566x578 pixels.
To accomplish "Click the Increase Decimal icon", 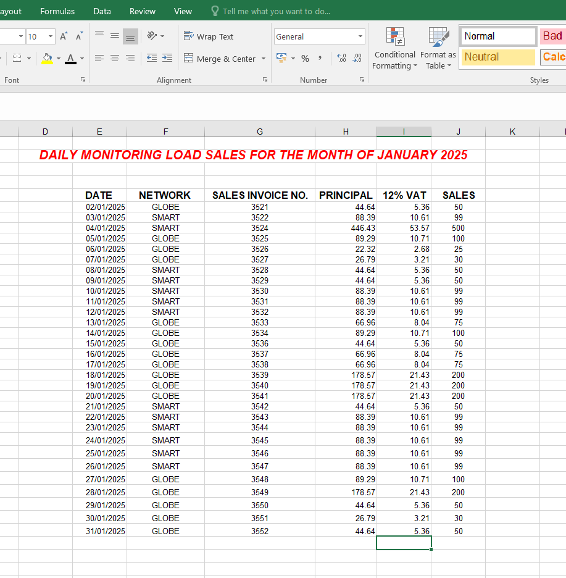I will [340, 59].
